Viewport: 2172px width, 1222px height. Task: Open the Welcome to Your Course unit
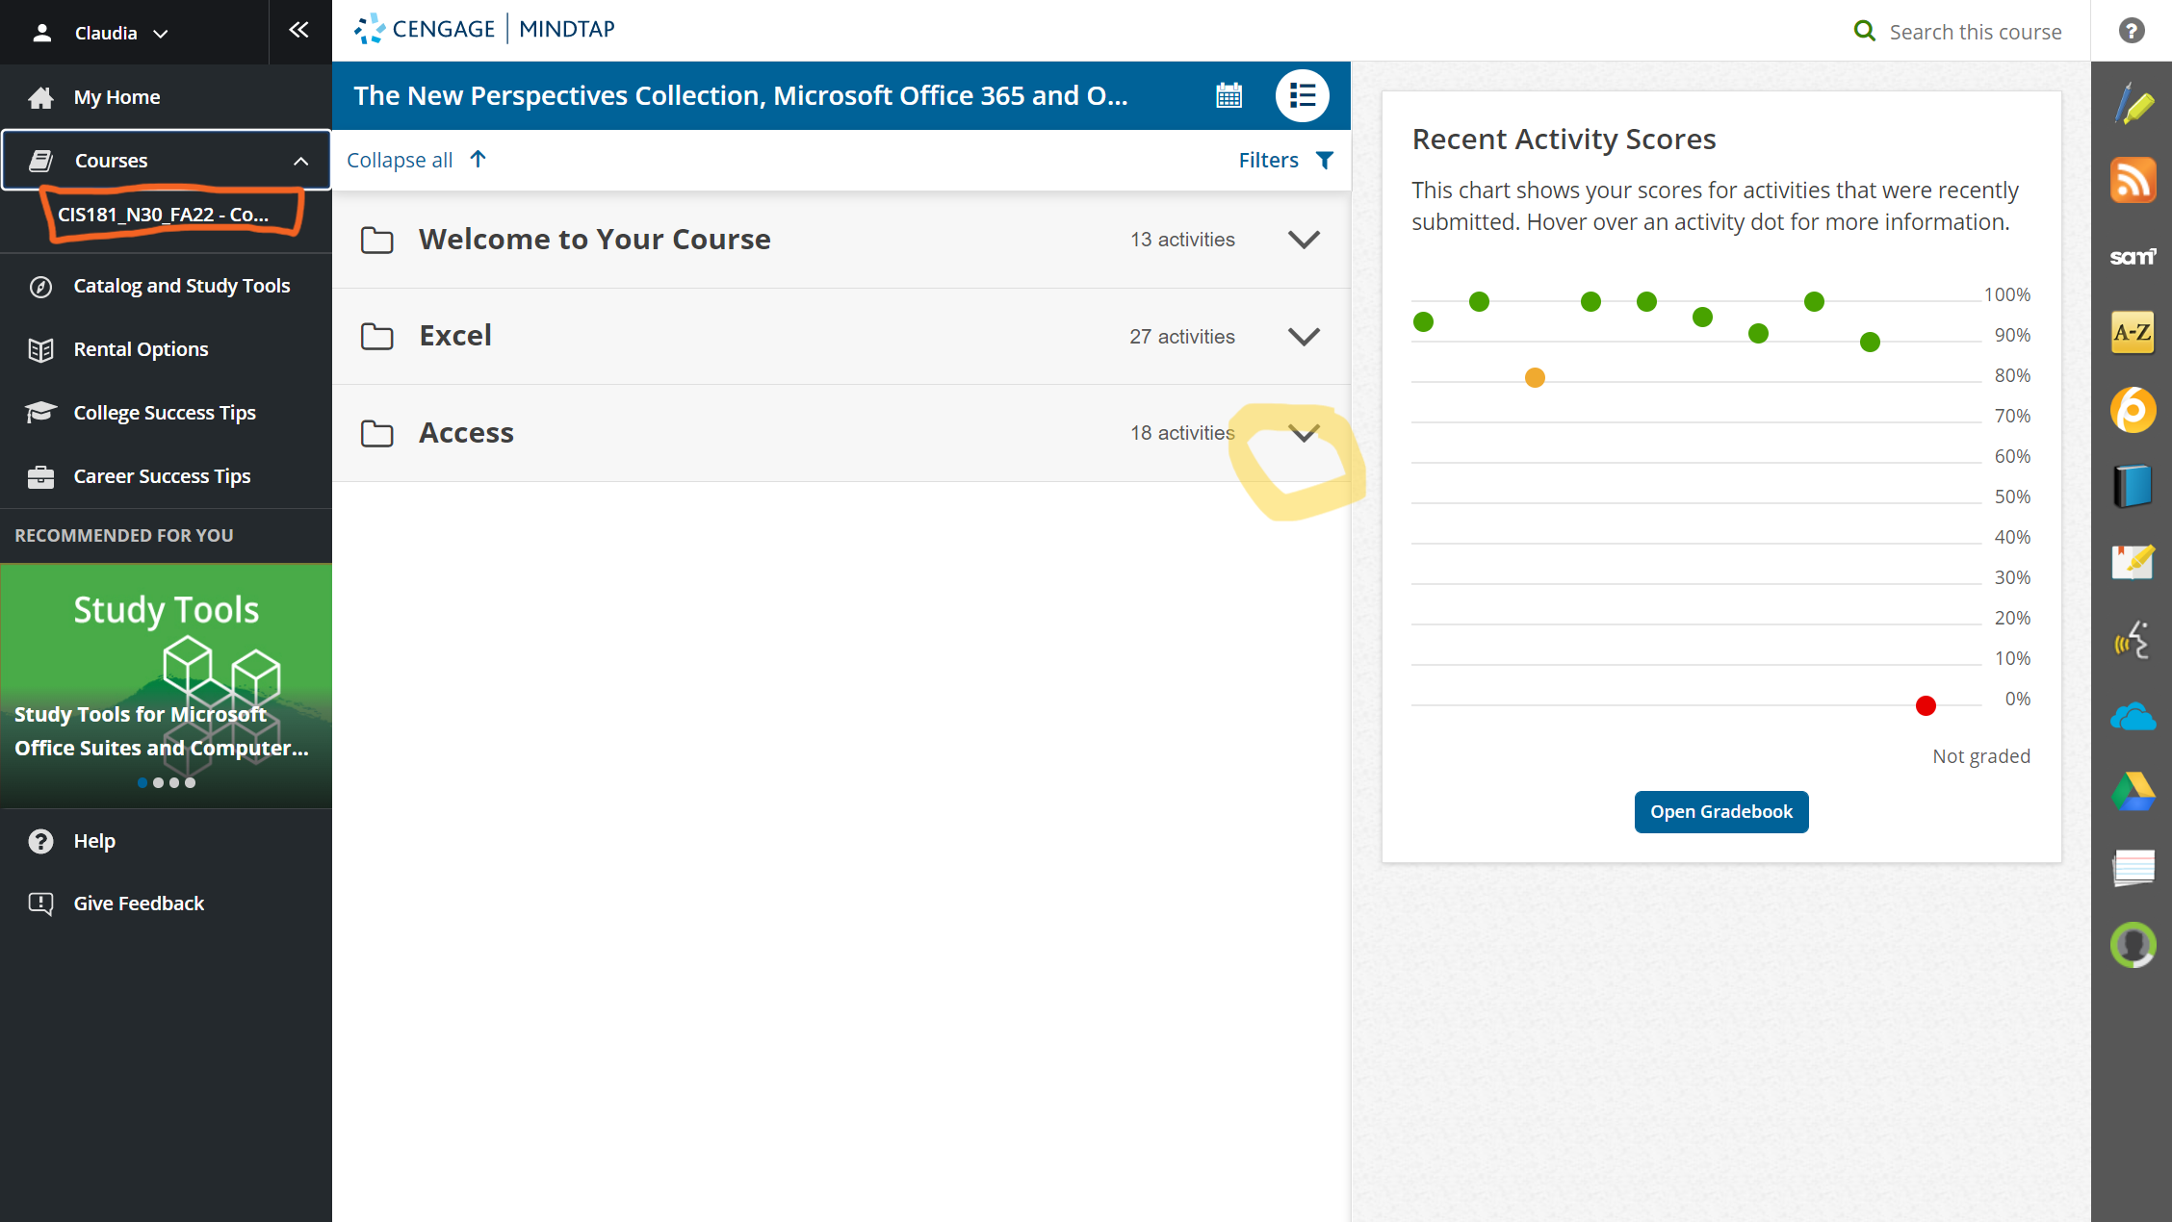(595, 239)
